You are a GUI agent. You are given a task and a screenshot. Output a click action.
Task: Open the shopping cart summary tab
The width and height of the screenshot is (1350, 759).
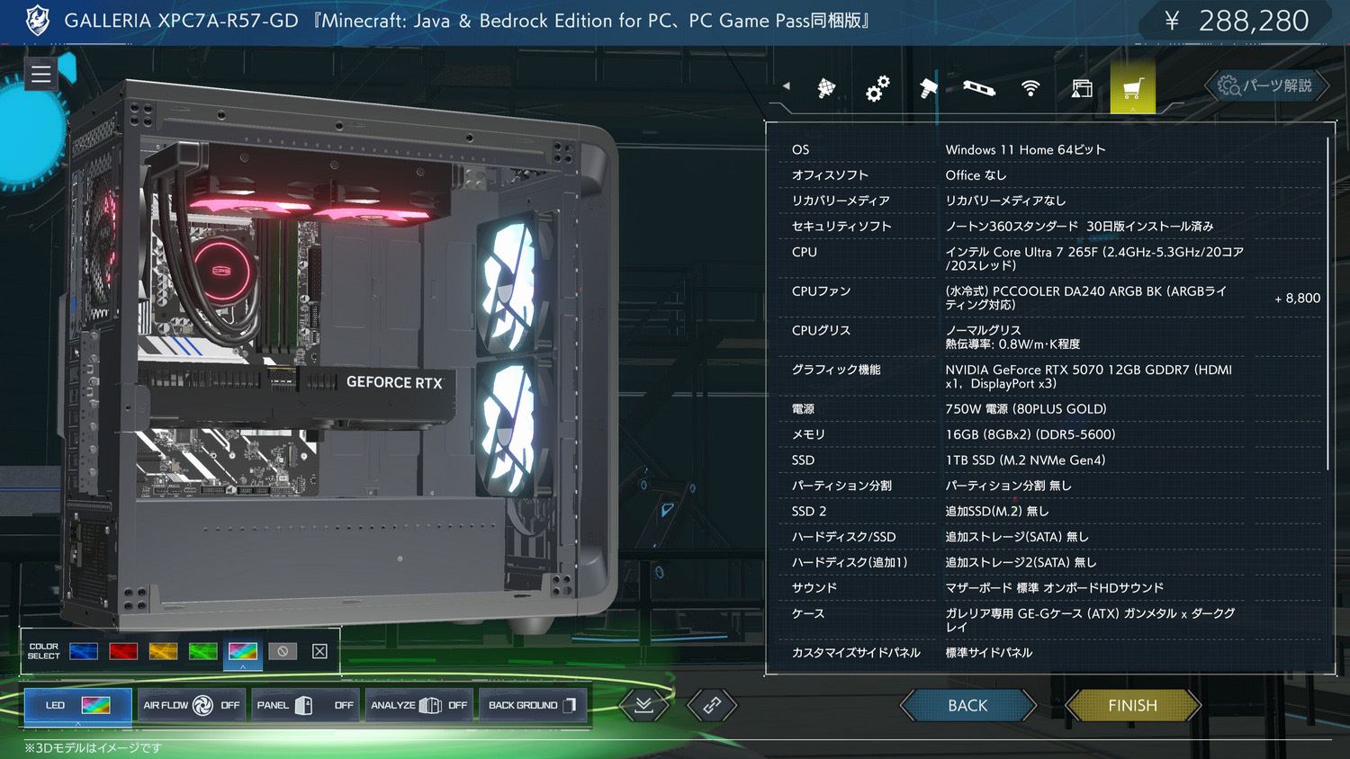(x=1132, y=88)
